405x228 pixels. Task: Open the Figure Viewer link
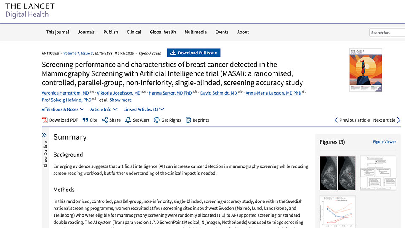pyautogui.click(x=384, y=142)
